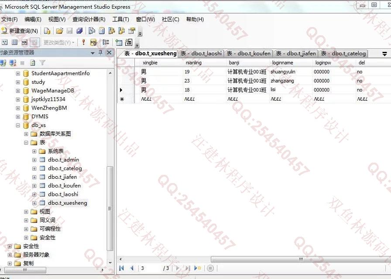
Task: Collapse the db_xs database node
Action: 18,125
